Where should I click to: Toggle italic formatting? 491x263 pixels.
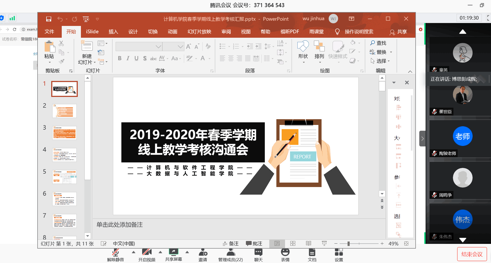[x=128, y=58]
